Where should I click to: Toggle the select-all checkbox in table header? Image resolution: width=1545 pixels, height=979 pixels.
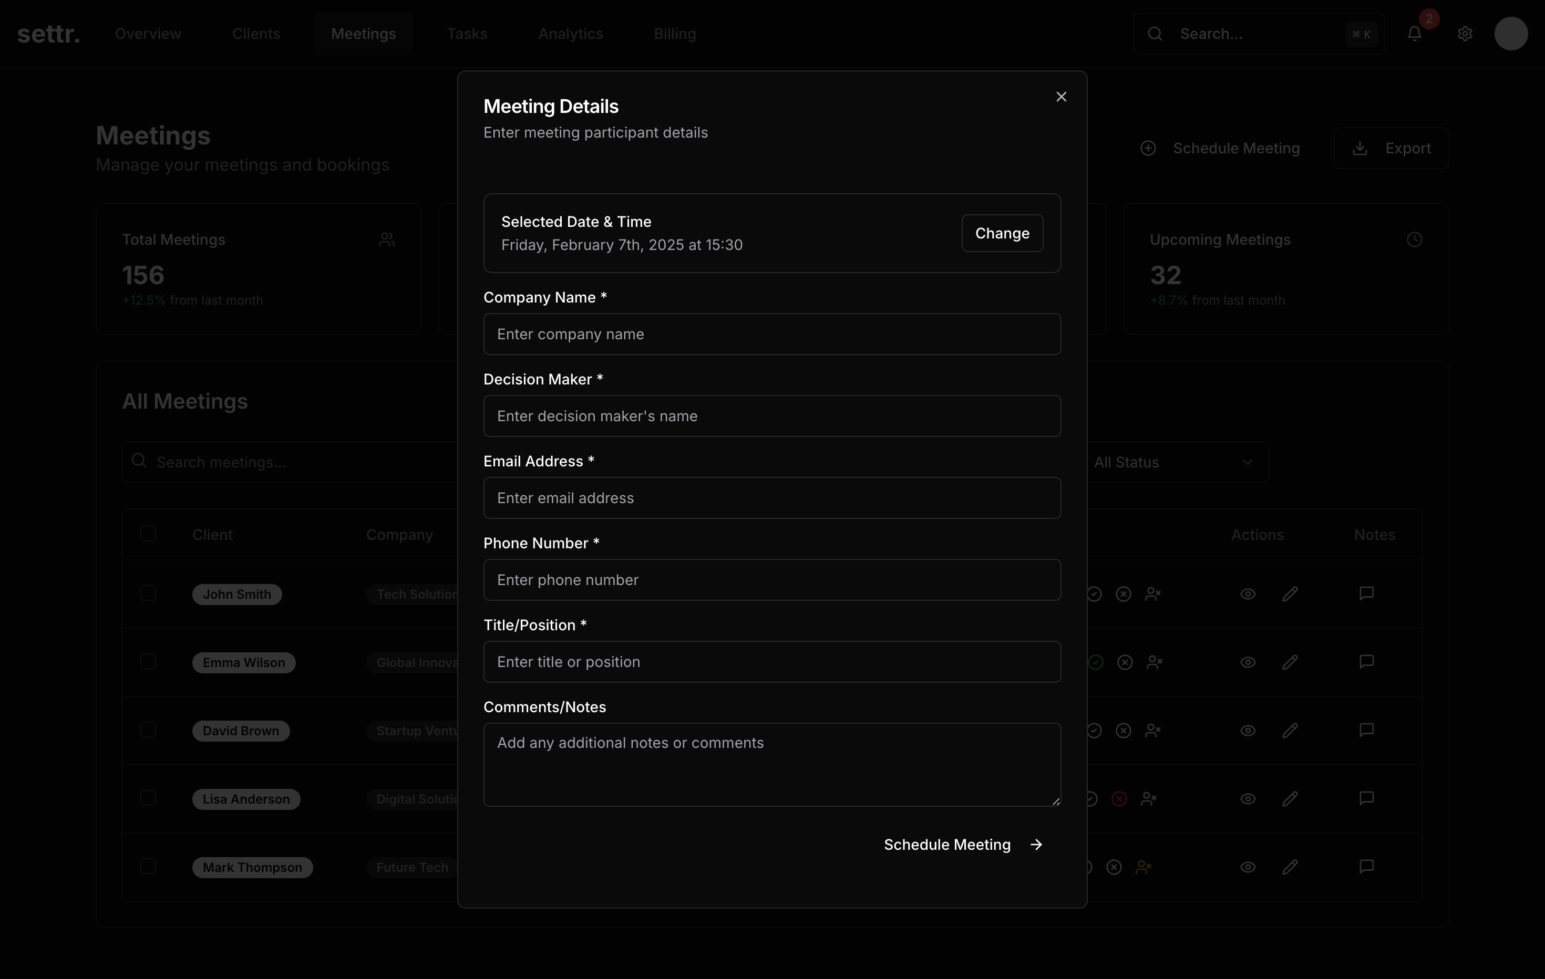[x=148, y=534]
